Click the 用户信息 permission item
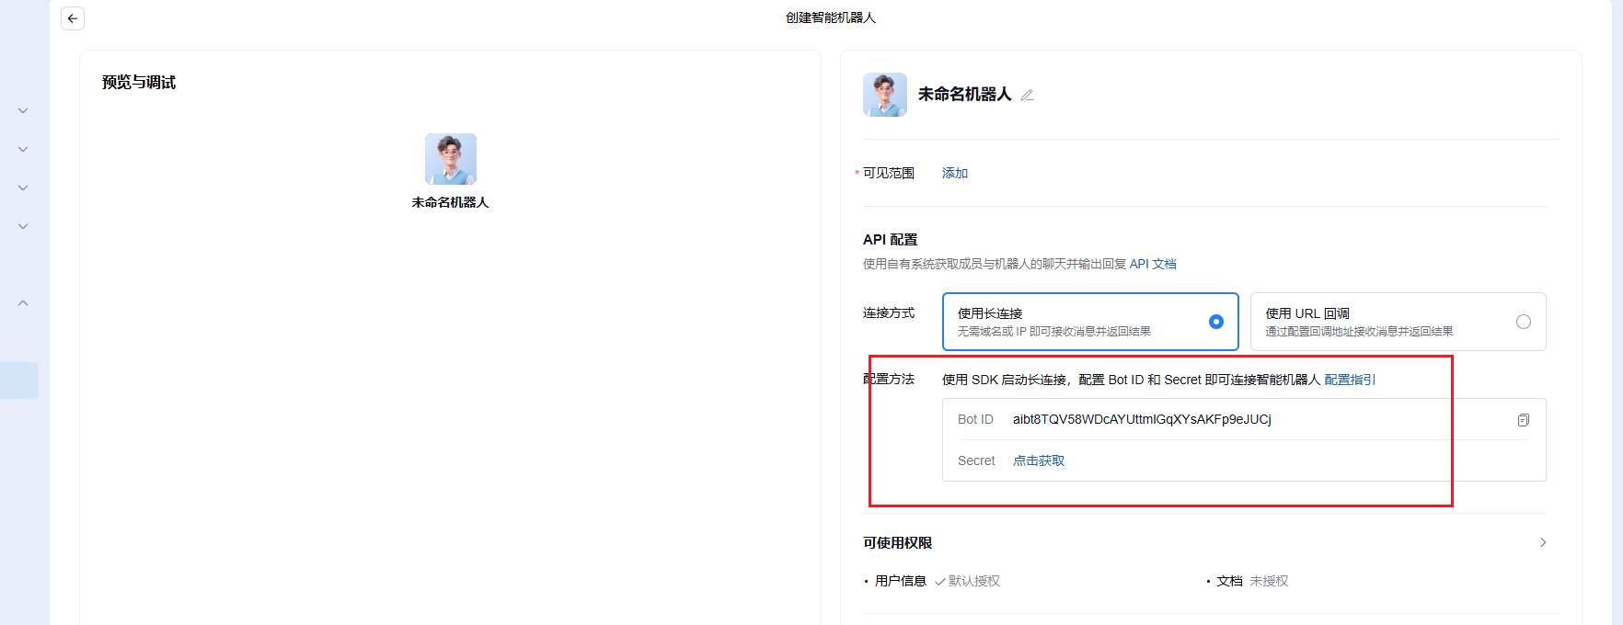This screenshot has width=1623, height=625. 900,581
